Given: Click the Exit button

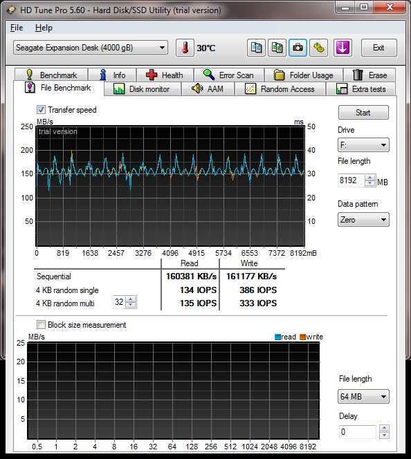Looking at the screenshot, I should click(378, 48).
